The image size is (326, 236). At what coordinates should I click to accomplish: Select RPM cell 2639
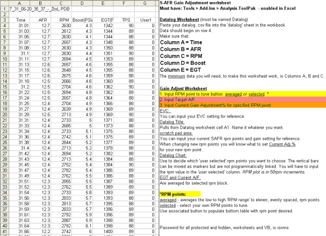[x=61, y=109]
